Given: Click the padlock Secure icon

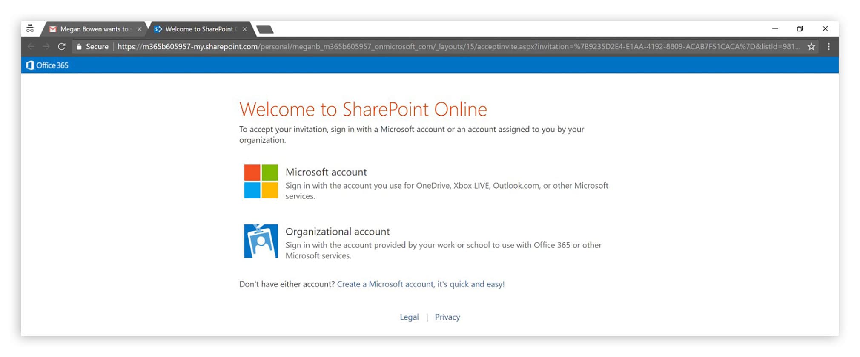Looking at the screenshot, I should 79,47.
